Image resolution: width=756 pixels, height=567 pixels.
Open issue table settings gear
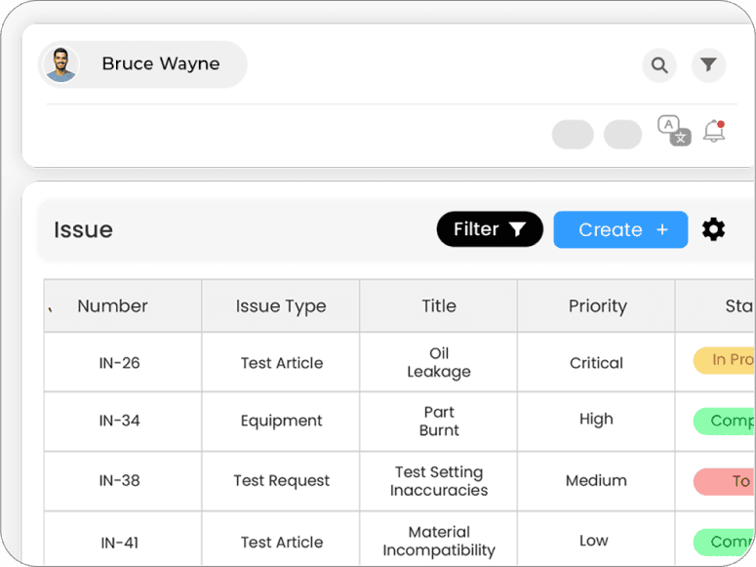click(x=713, y=229)
